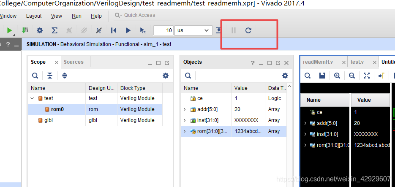Expand addr[5:0] in waveform names
Viewport: 395px width, 187px height.
[x=305, y=123]
